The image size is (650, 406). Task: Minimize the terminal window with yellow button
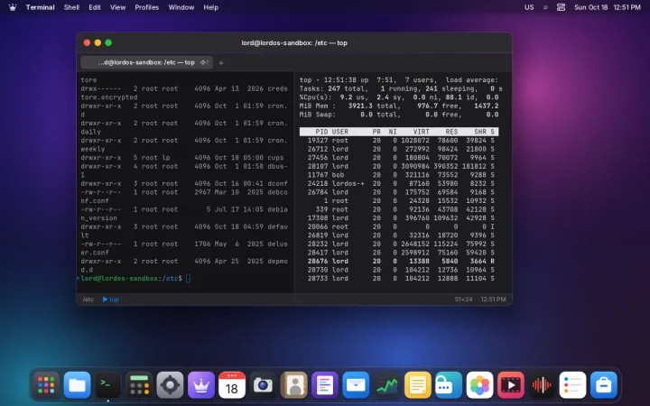[x=97, y=42]
